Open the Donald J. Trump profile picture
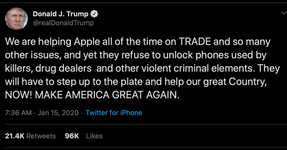This screenshot has width=287, height=150. [16, 19]
